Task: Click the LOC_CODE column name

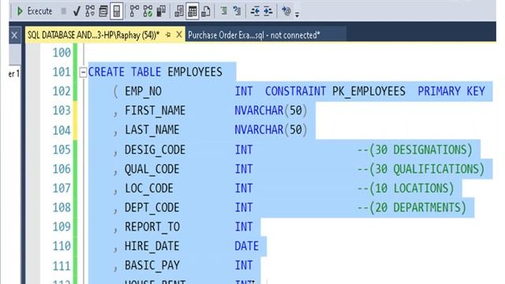Action: tap(149, 189)
